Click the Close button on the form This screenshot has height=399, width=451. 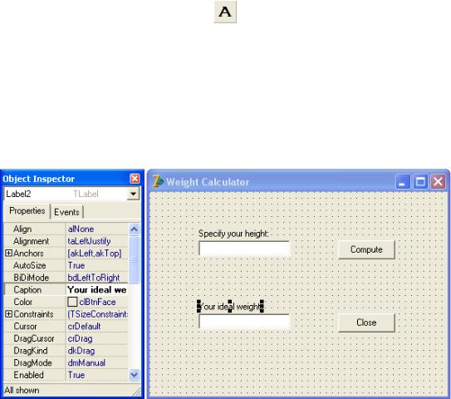coord(366,323)
